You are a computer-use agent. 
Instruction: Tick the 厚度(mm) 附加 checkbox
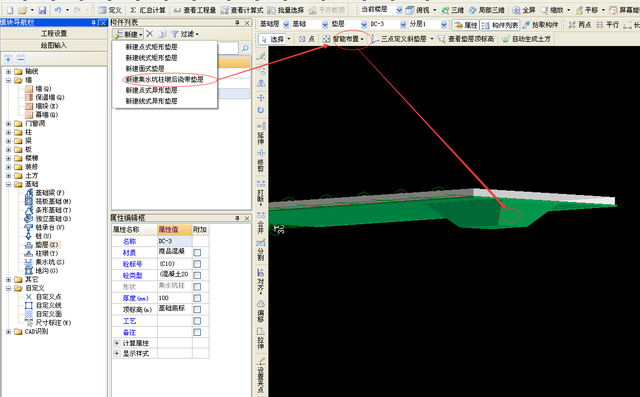(x=197, y=298)
